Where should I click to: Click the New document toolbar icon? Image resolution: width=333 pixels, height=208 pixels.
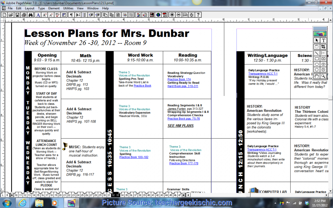coord(5,15)
